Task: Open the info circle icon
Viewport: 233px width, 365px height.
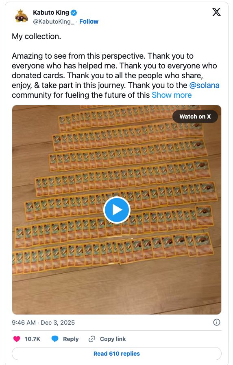Action: (216, 322)
